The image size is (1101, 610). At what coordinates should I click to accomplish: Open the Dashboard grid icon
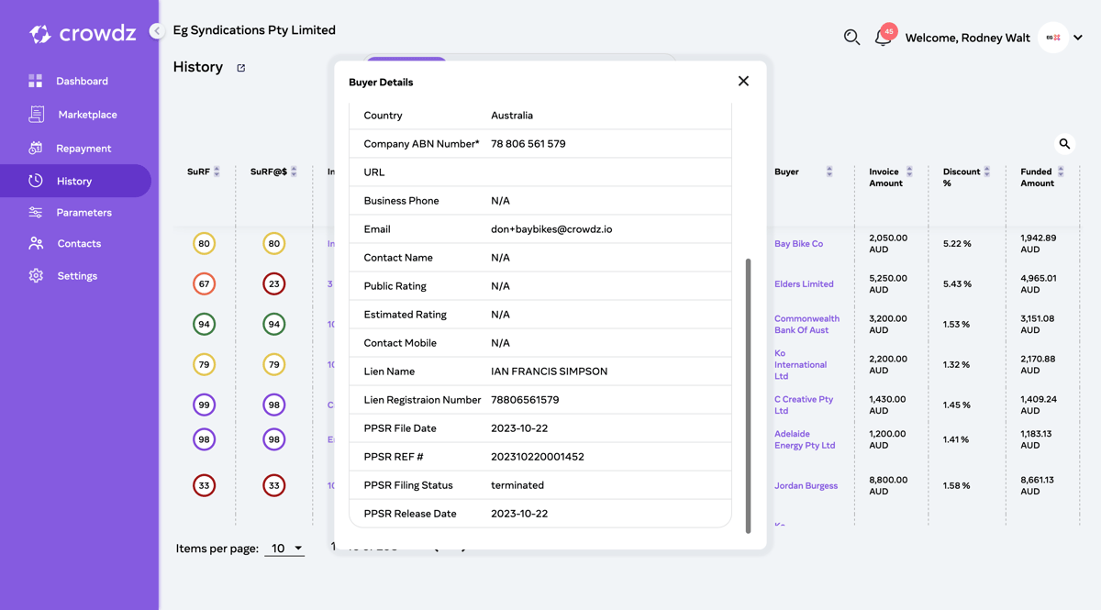(35, 81)
